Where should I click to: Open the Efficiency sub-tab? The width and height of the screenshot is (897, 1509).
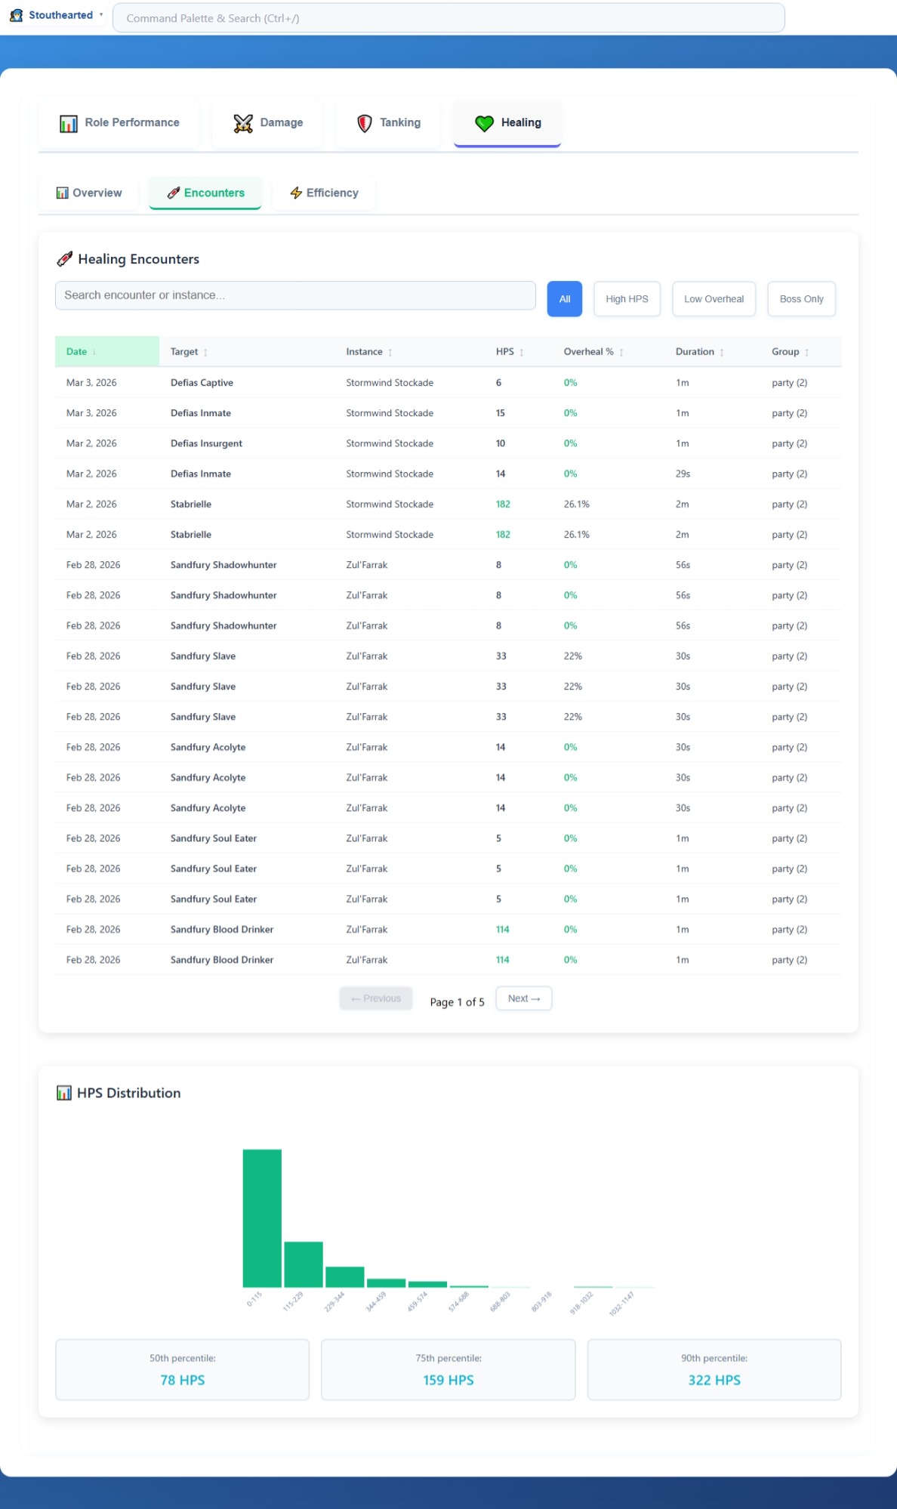(x=324, y=193)
